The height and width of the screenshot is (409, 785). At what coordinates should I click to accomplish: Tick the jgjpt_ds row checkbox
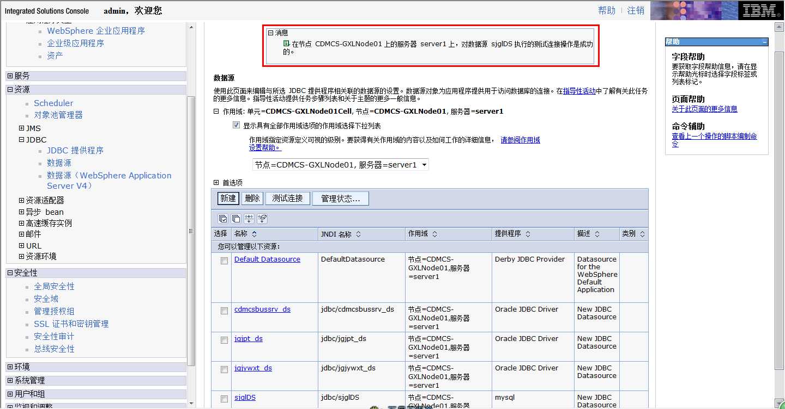(x=224, y=340)
